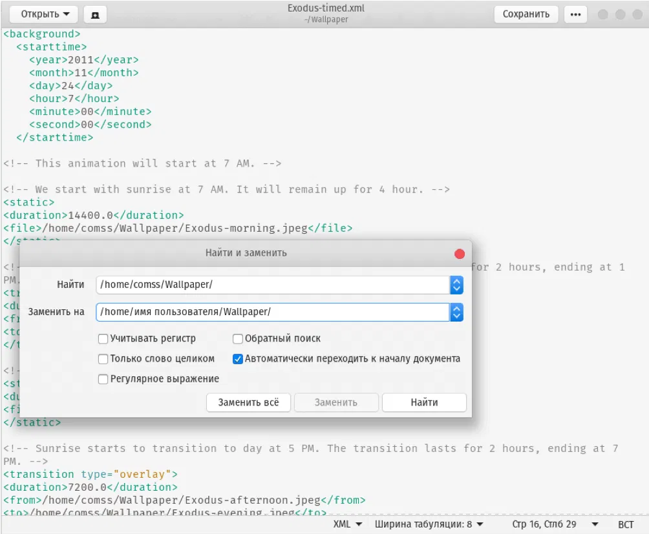The height and width of the screenshot is (534, 649).
Task: Click the Найти search input field
Action: [273, 285]
